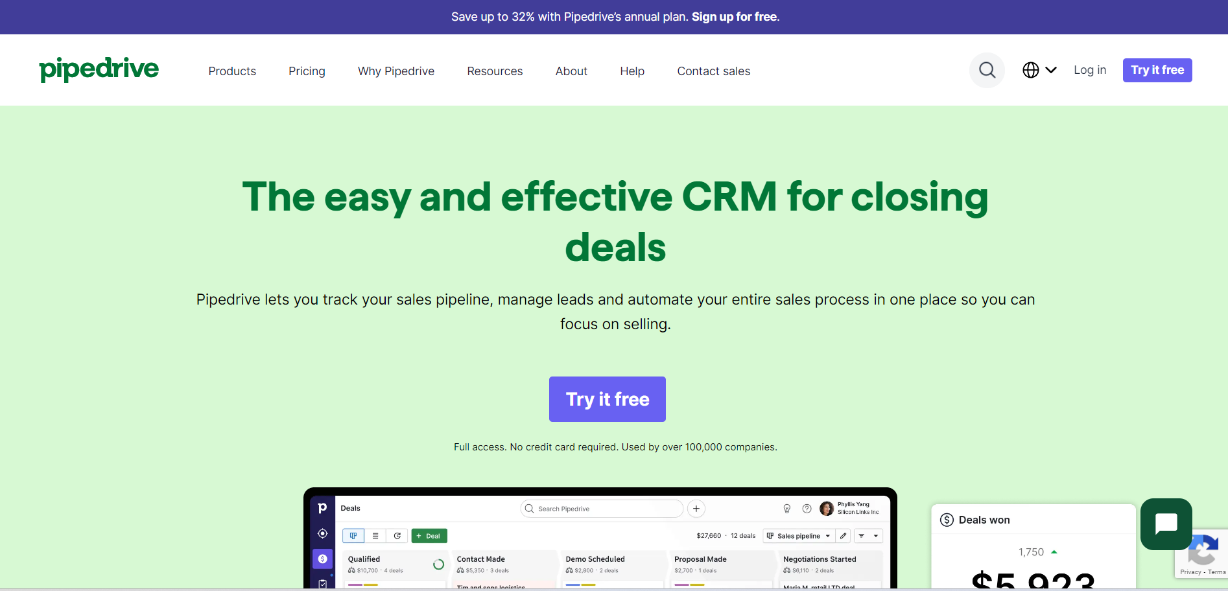Viewport: 1228px width, 591px height.
Task: Open the Products menu
Action: pyautogui.click(x=232, y=71)
